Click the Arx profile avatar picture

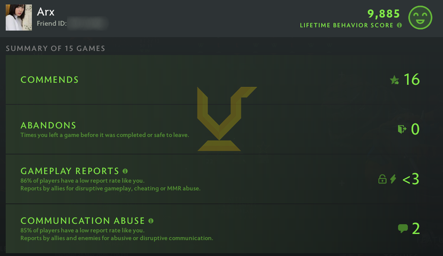point(19,17)
